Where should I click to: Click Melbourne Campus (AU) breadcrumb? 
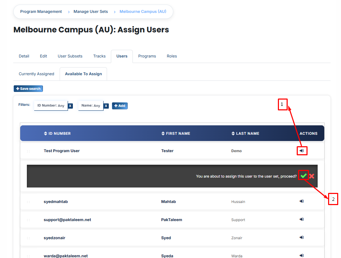143,11
